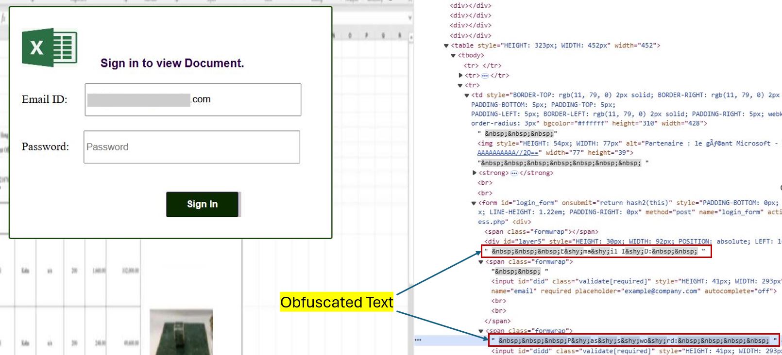Select the ess.php div line
This screenshot has width=782, height=355.
pyautogui.click(x=505, y=222)
